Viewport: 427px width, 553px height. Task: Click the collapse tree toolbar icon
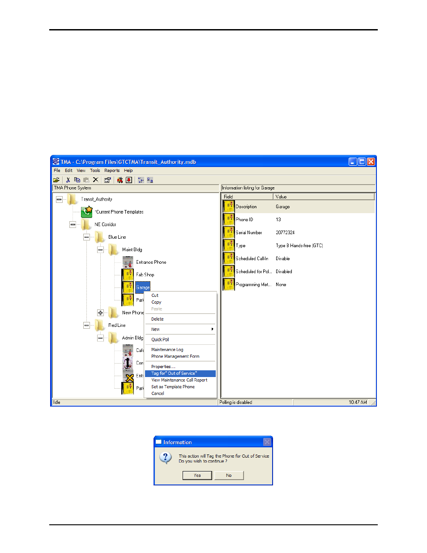[150, 180]
